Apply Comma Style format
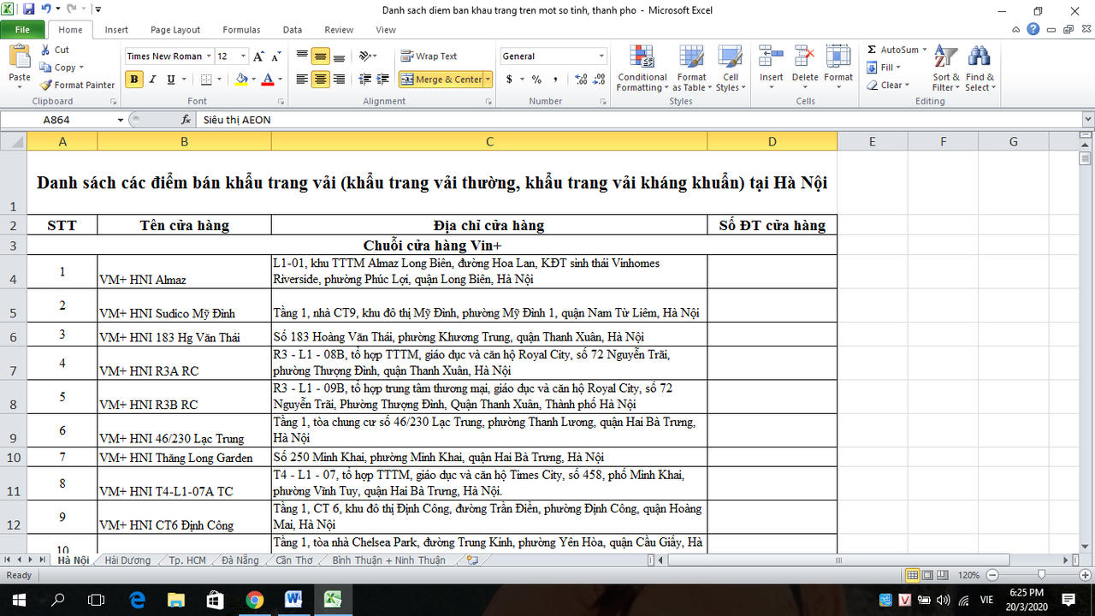Viewport: 1095px width, 616px height. pyautogui.click(x=555, y=80)
